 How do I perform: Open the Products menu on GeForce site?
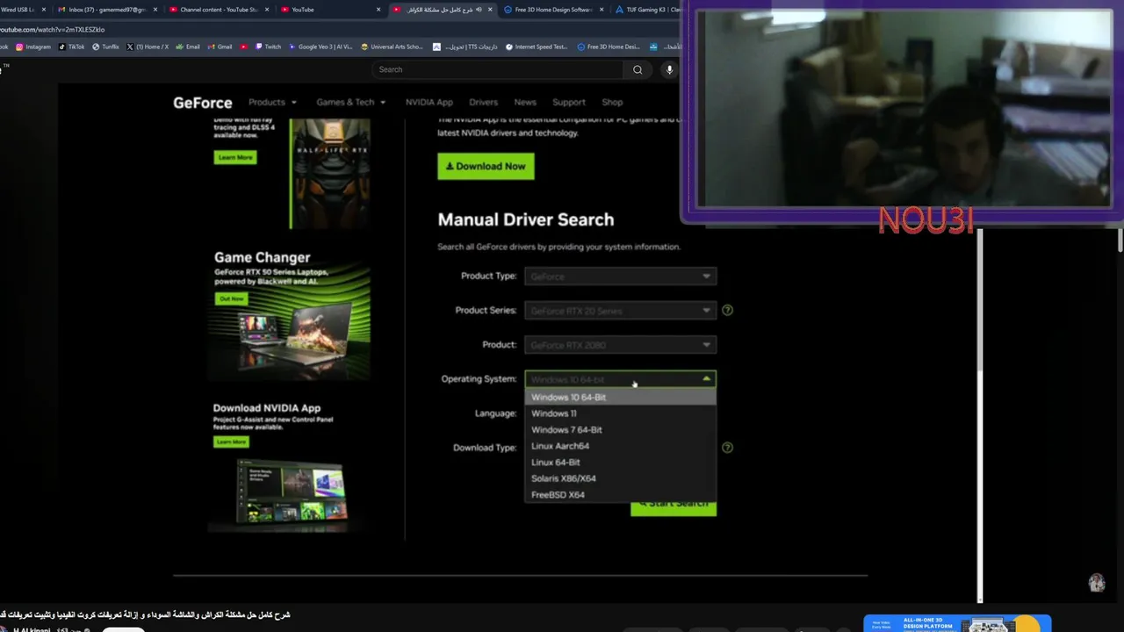(x=272, y=102)
